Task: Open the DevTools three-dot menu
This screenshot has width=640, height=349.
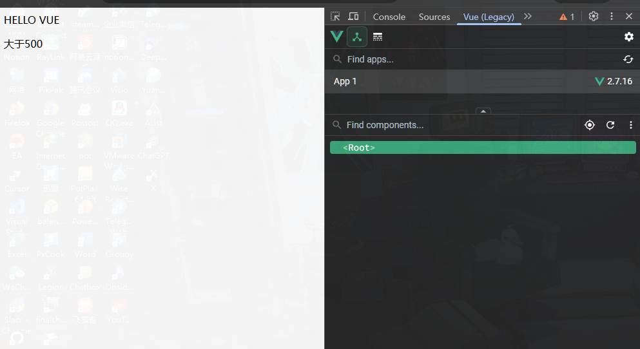Action: [x=612, y=16]
